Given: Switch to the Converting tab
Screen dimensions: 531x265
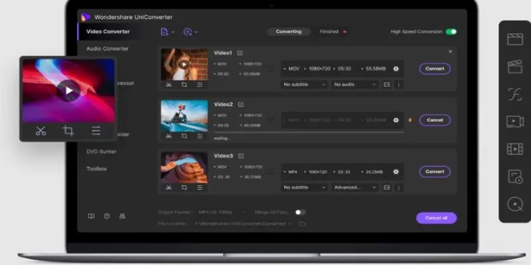Looking at the screenshot, I should [289, 32].
